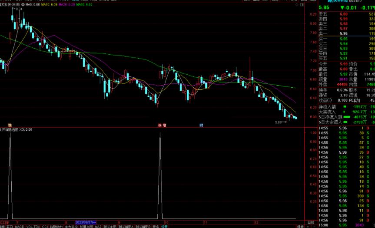Click the 回调稳选股 XG: 0.00 indicator label

click(x=17, y=129)
